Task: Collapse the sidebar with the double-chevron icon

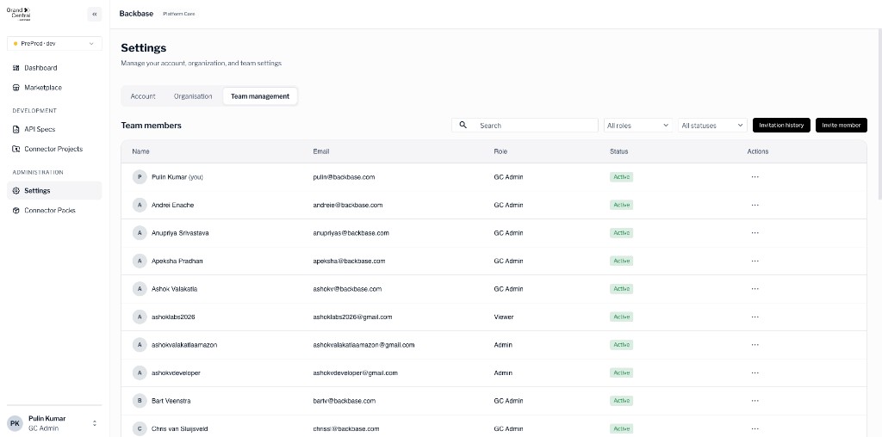Action: pyautogui.click(x=95, y=14)
